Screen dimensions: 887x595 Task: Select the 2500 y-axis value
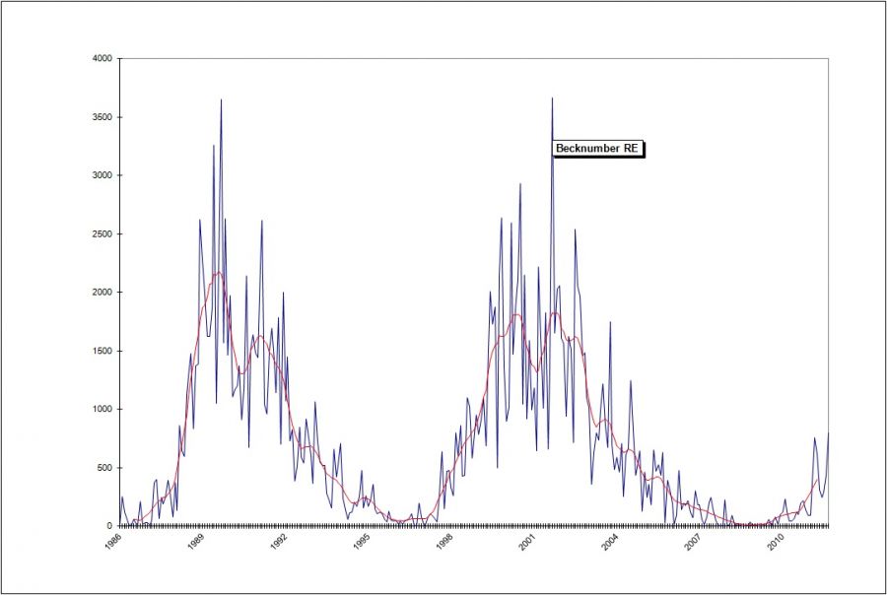point(102,233)
